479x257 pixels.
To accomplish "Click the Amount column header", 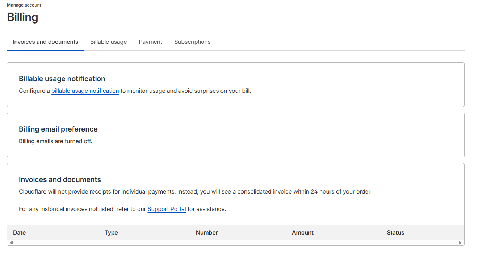I will pyautogui.click(x=303, y=233).
